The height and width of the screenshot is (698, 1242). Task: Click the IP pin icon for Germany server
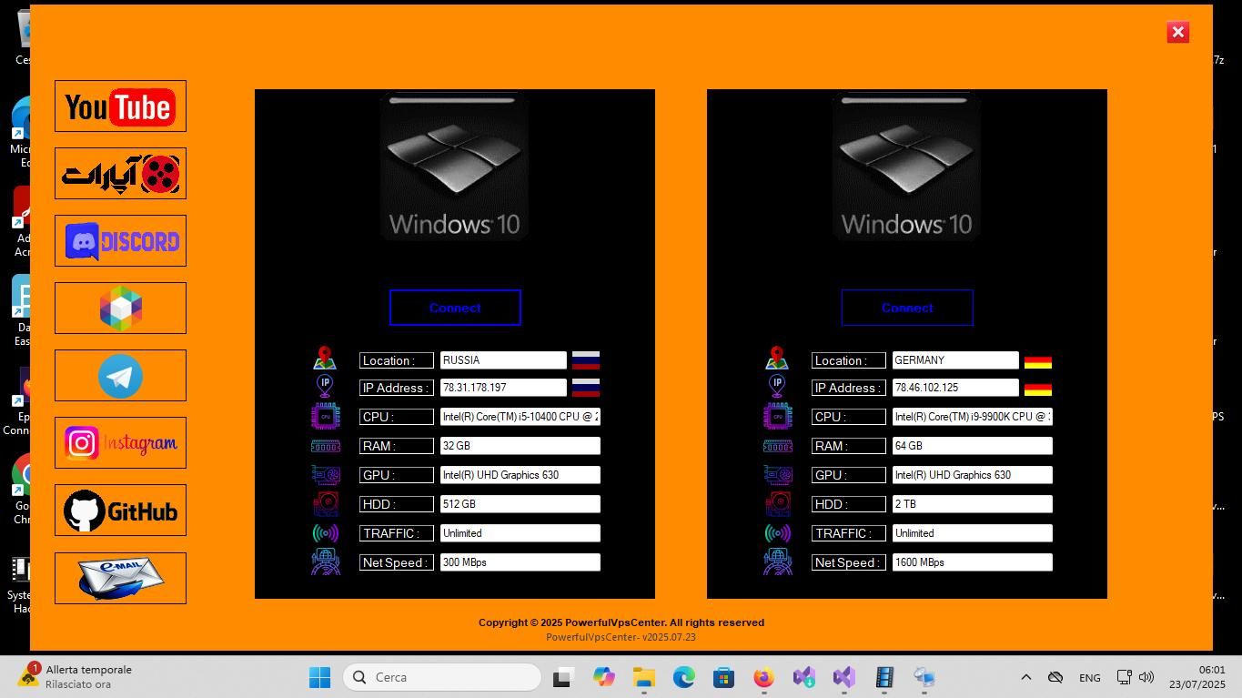(777, 386)
